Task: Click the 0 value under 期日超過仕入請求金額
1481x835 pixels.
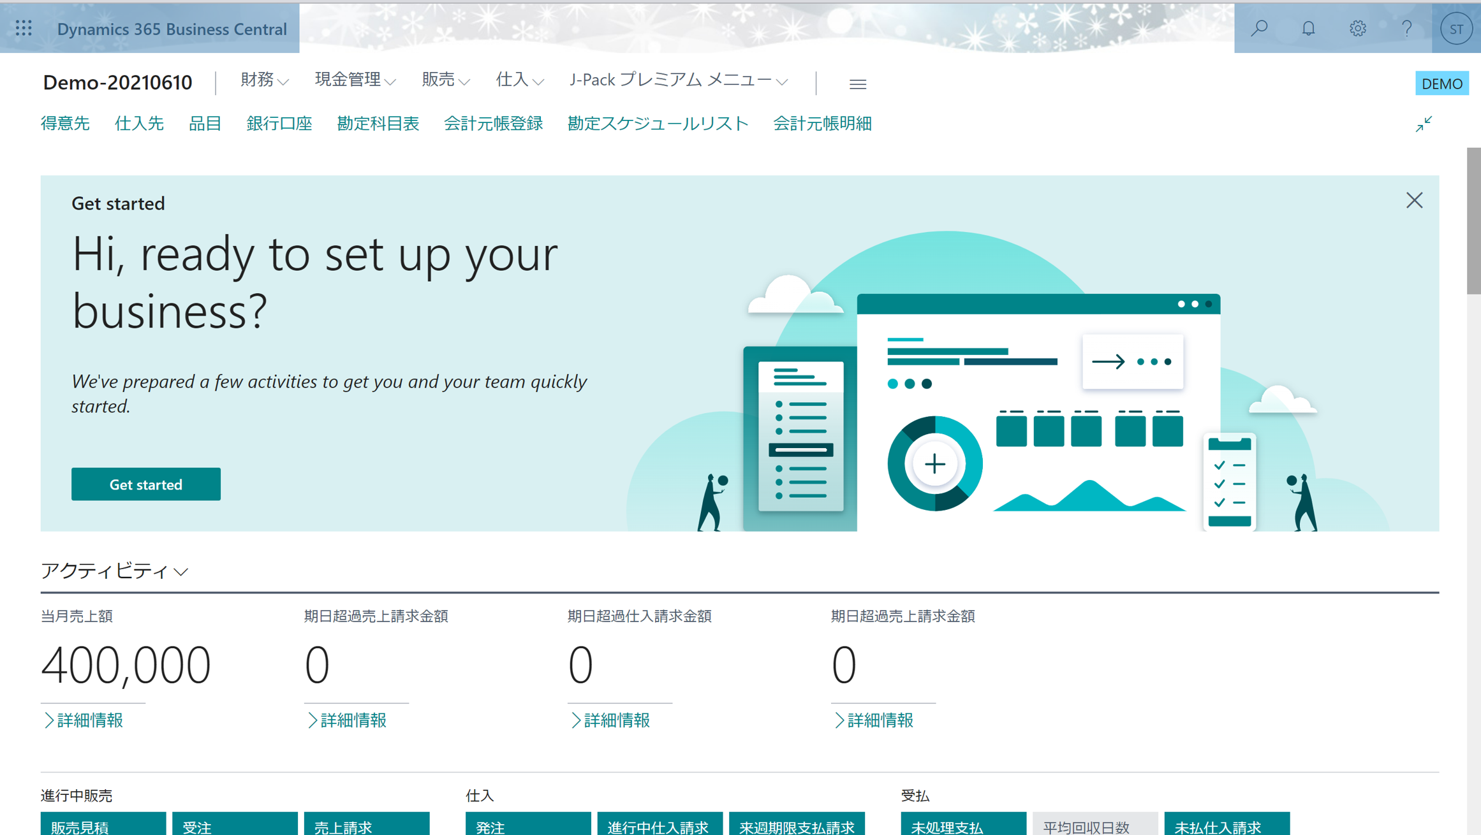Action: [580, 665]
